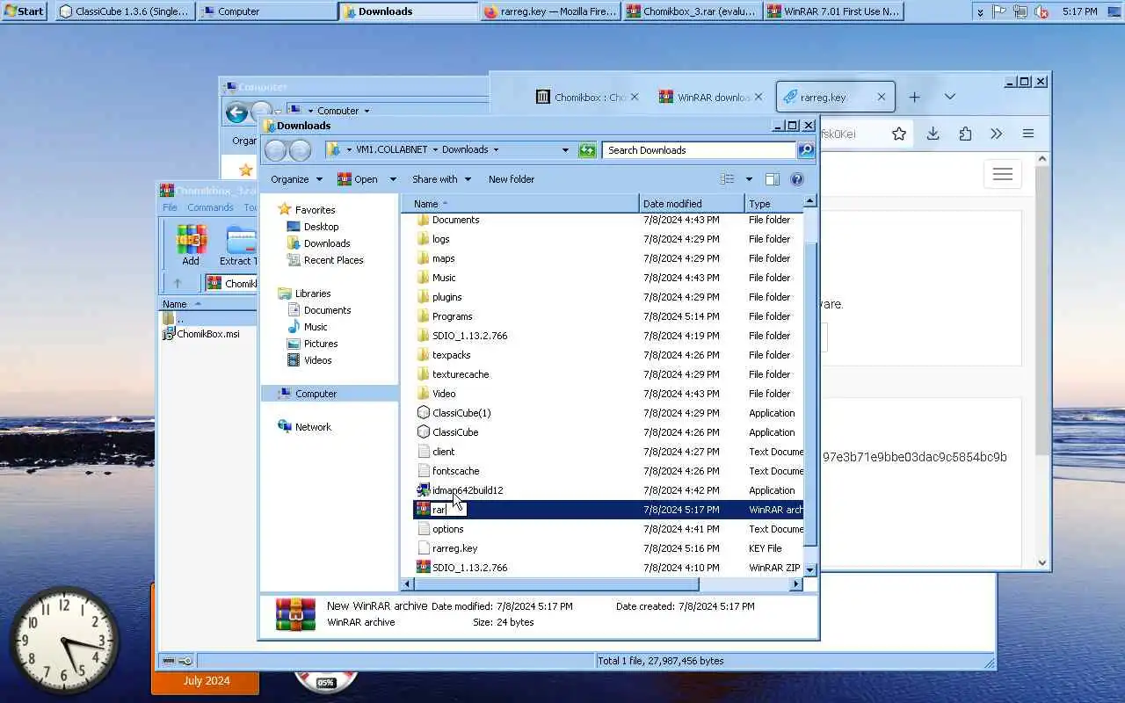Open the Music library in navigation pane
This screenshot has width=1125, height=703.
point(316,327)
